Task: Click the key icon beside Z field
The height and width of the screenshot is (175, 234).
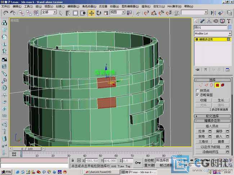Action: pos(138,163)
